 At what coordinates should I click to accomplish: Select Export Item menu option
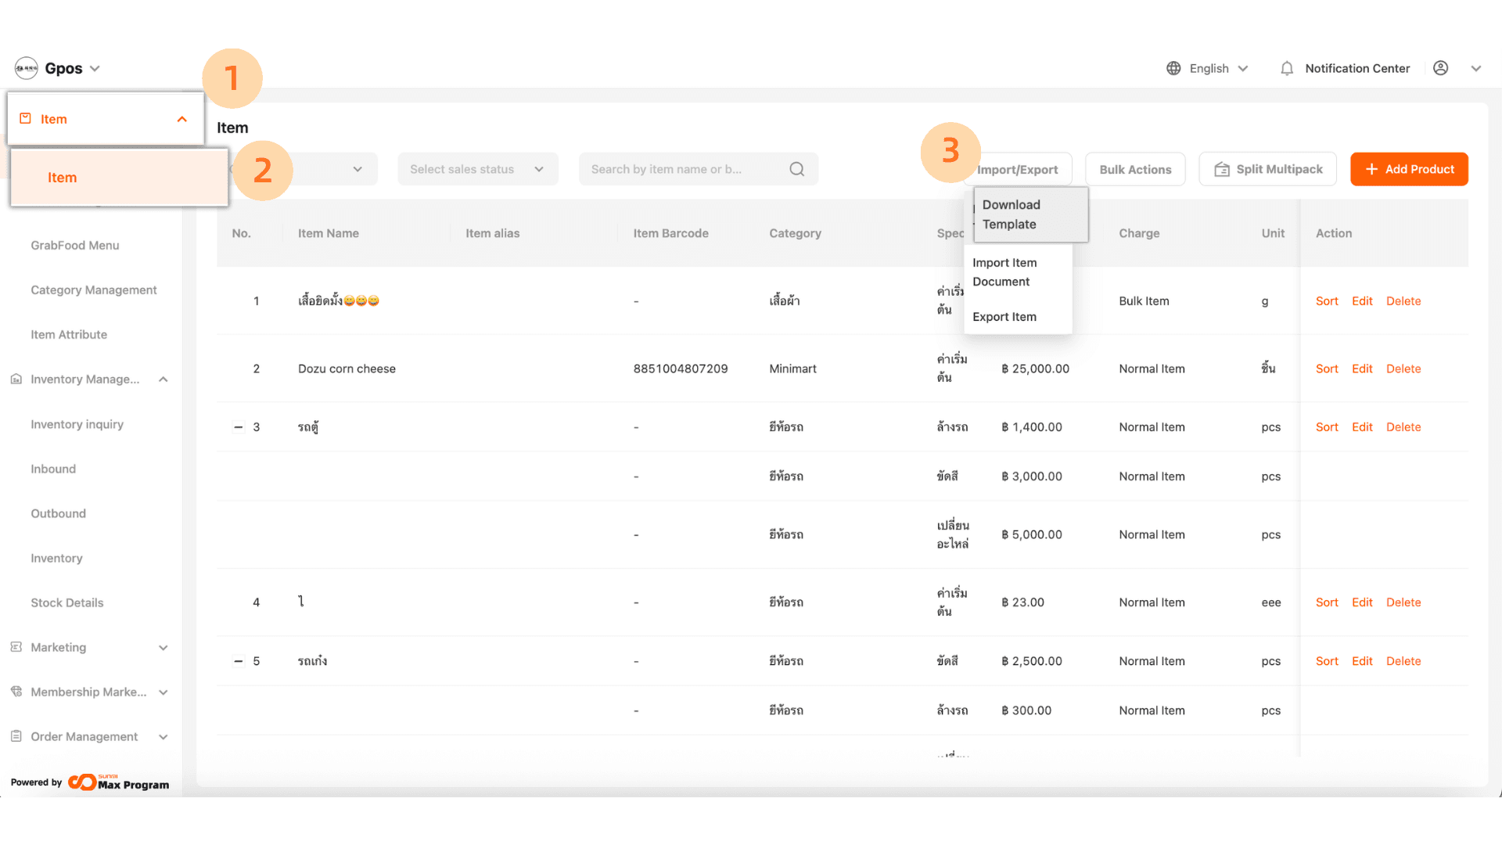[1004, 317]
